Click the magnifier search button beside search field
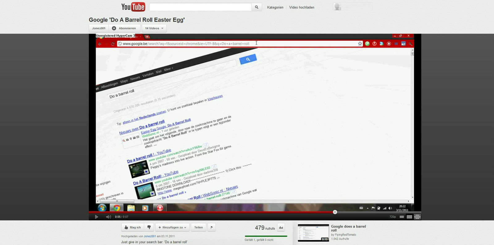Viewport: 494px width, 245px height. click(x=257, y=7)
